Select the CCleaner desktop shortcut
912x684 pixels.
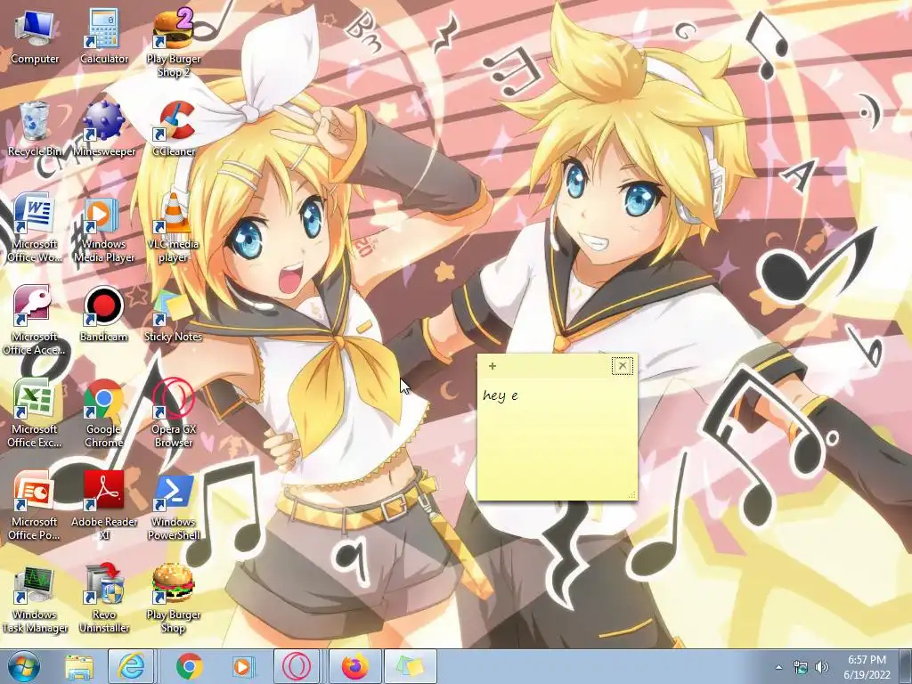tap(174, 130)
